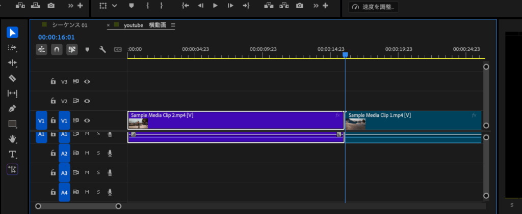This screenshot has height=214, width=522.
Task: Step back one frame
Action: pyautogui.click(x=200, y=6)
